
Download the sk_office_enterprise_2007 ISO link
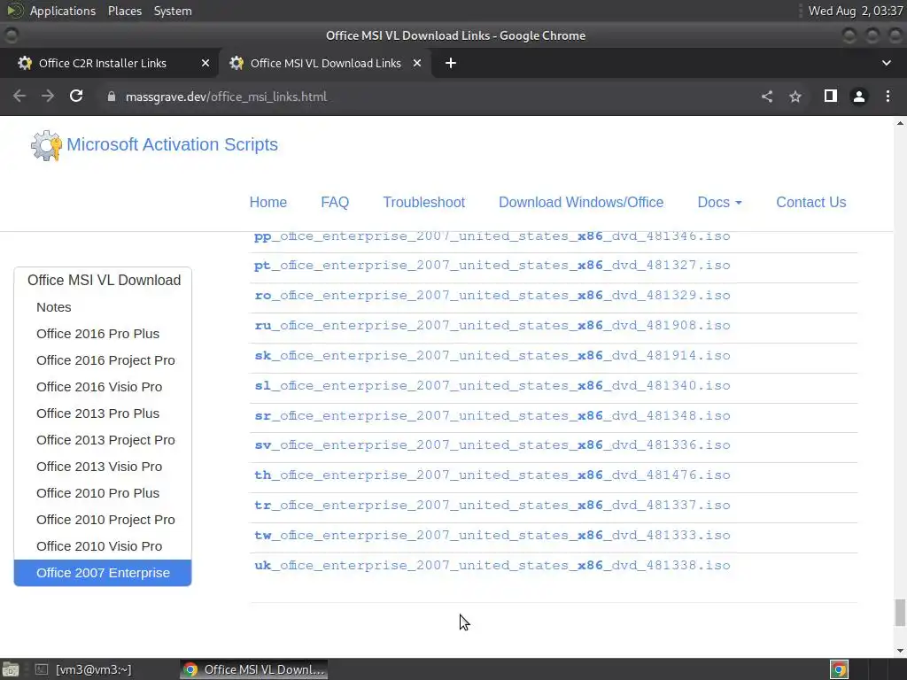492,356
